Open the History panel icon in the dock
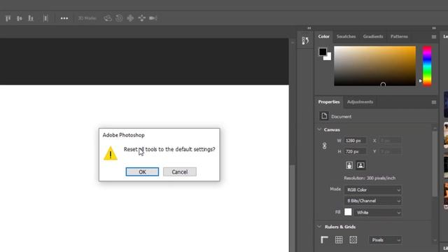Image resolution: width=448 pixels, height=252 pixels. 305,41
